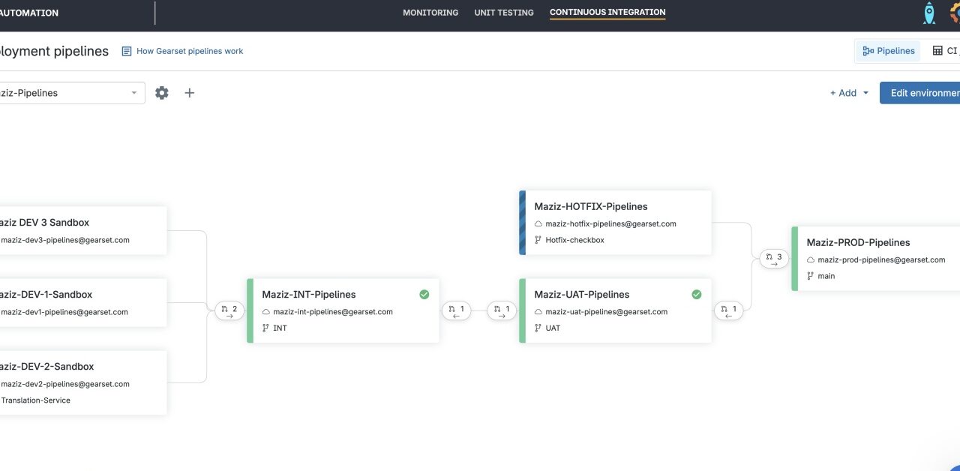
Task: Switch to the UNIT TESTING tab
Action: tap(503, 12)
